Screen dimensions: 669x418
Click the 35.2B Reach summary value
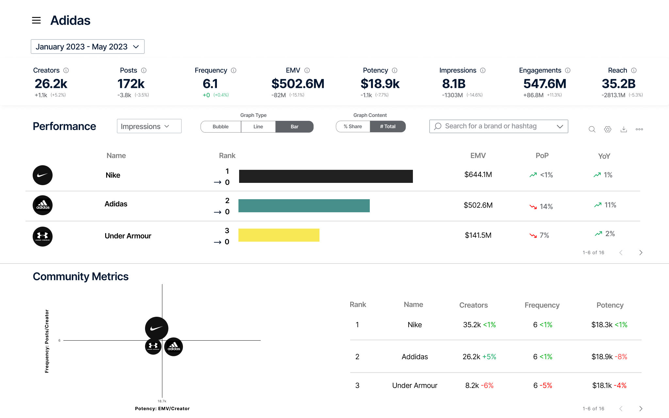point(618,84)
